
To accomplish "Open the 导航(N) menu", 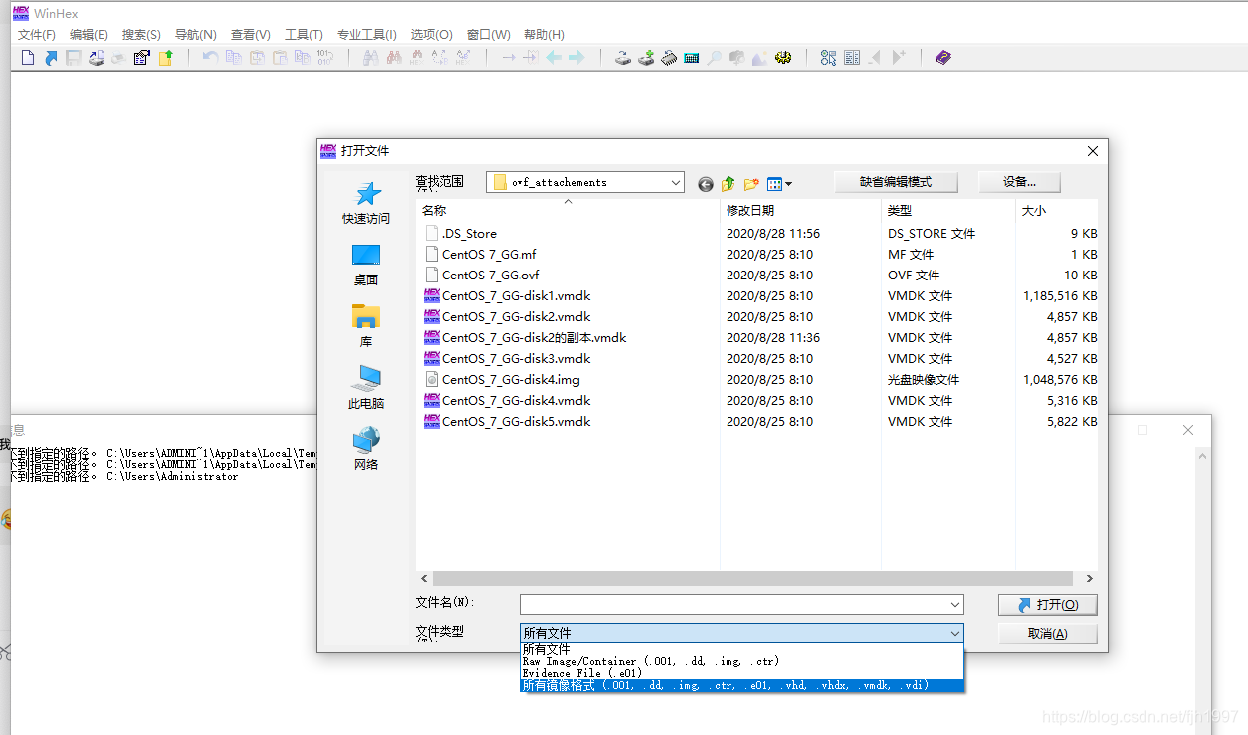I will tap(195, 35).
